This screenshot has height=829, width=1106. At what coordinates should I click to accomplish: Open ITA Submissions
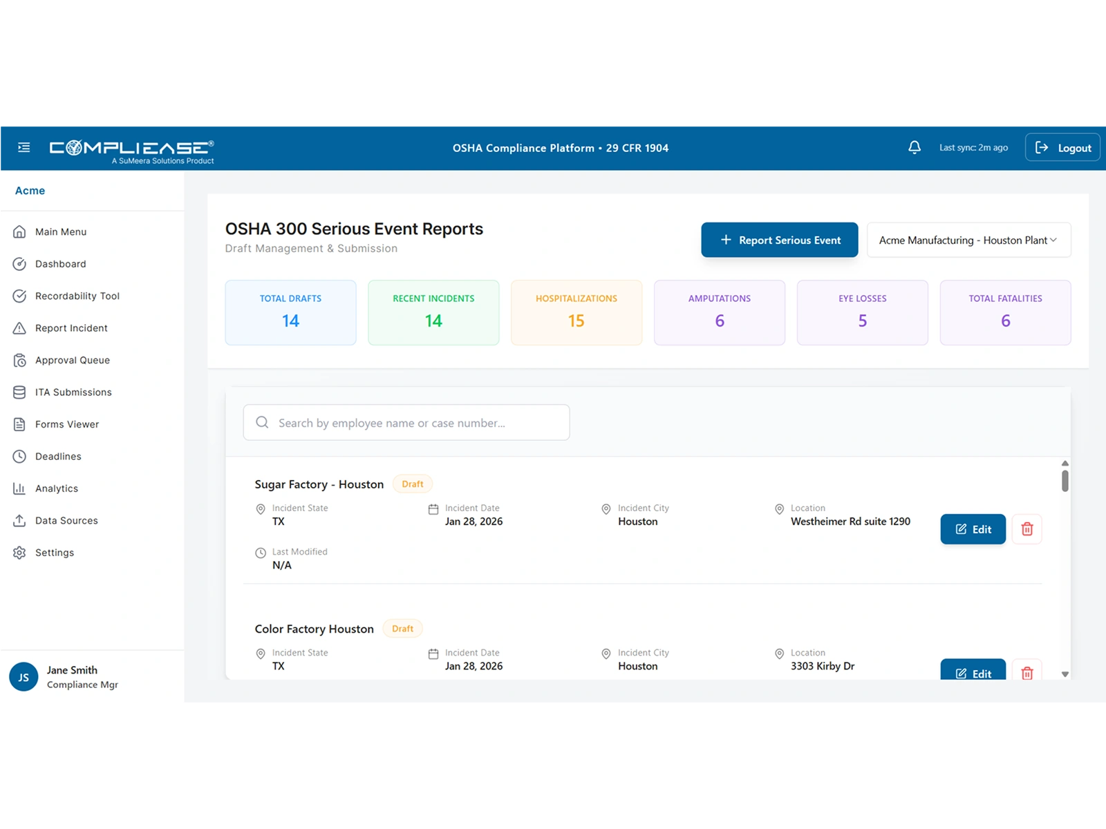point(74,392)
